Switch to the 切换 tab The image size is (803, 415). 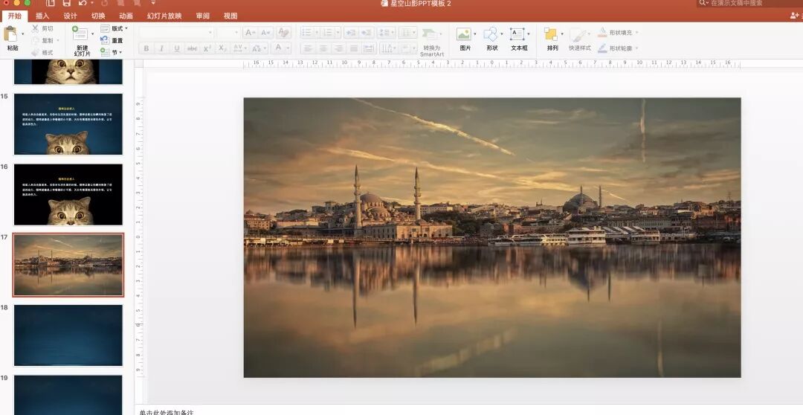point(98,16)
